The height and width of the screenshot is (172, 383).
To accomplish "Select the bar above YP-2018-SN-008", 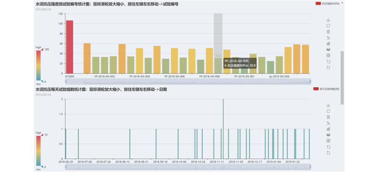I will [209, 61].
